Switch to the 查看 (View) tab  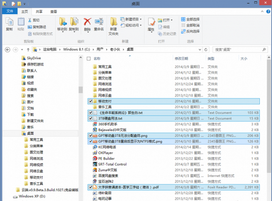pyautogui.click(x=54, y=12)
